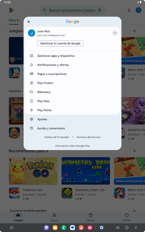Tap the Ayuda y comentarios question icon
Screen dimensions: 145x232
coord(31,128)
